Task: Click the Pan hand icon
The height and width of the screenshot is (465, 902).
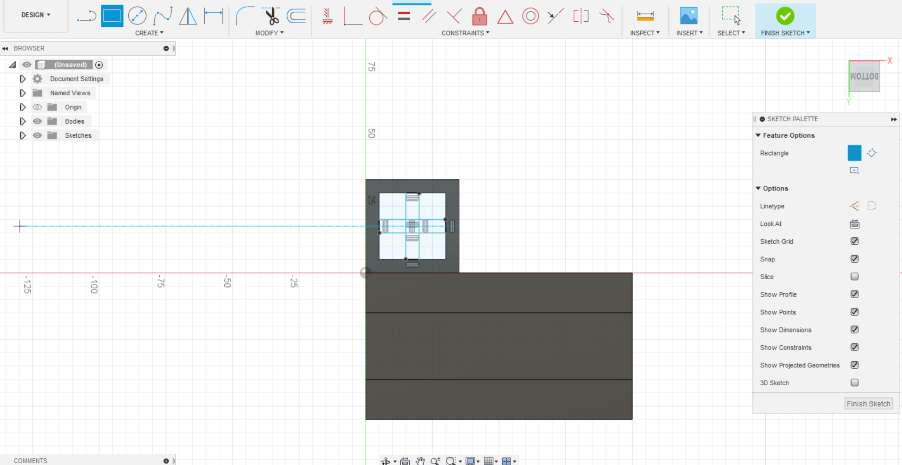Action: (420, 461)
